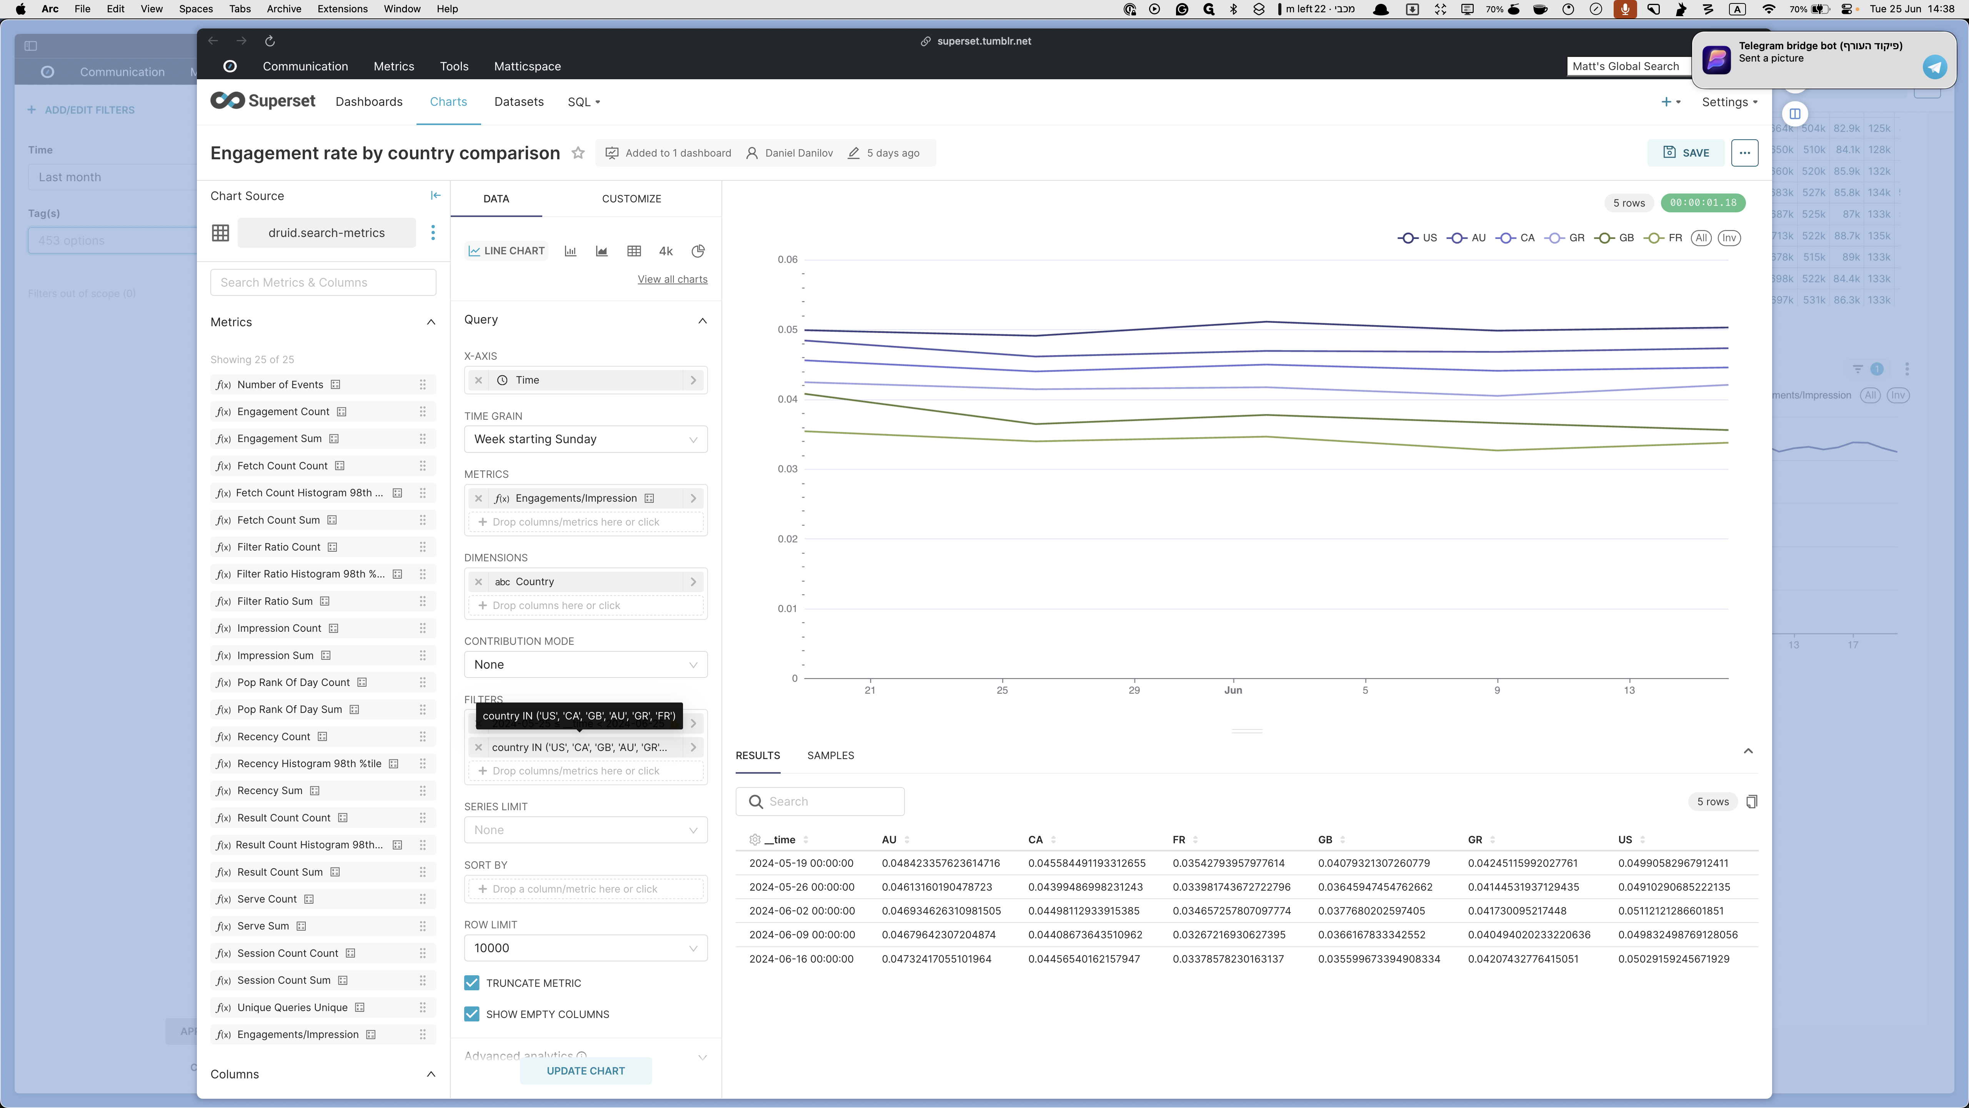Click the SAVE button
Screen dimensions: 1969x1108
(1686, 153)
